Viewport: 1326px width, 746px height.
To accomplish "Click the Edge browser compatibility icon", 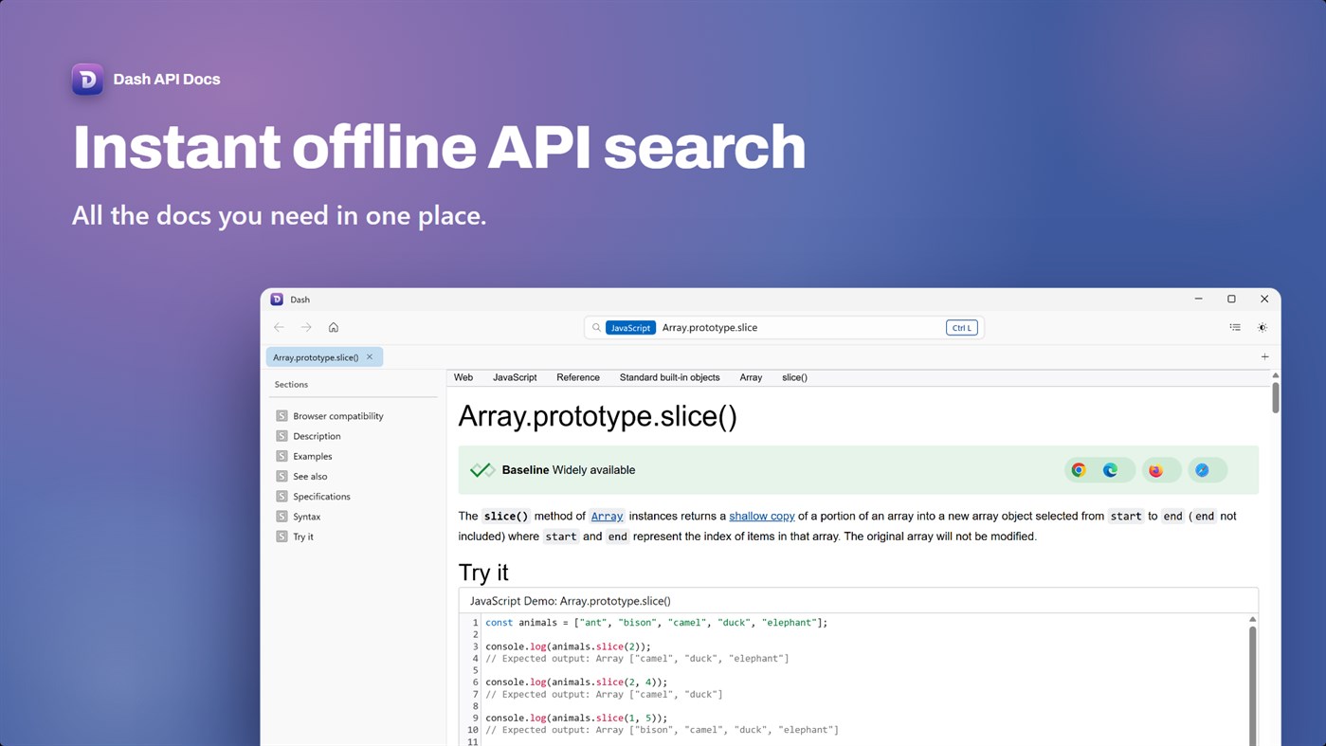I will click(x=1110, y=470).
